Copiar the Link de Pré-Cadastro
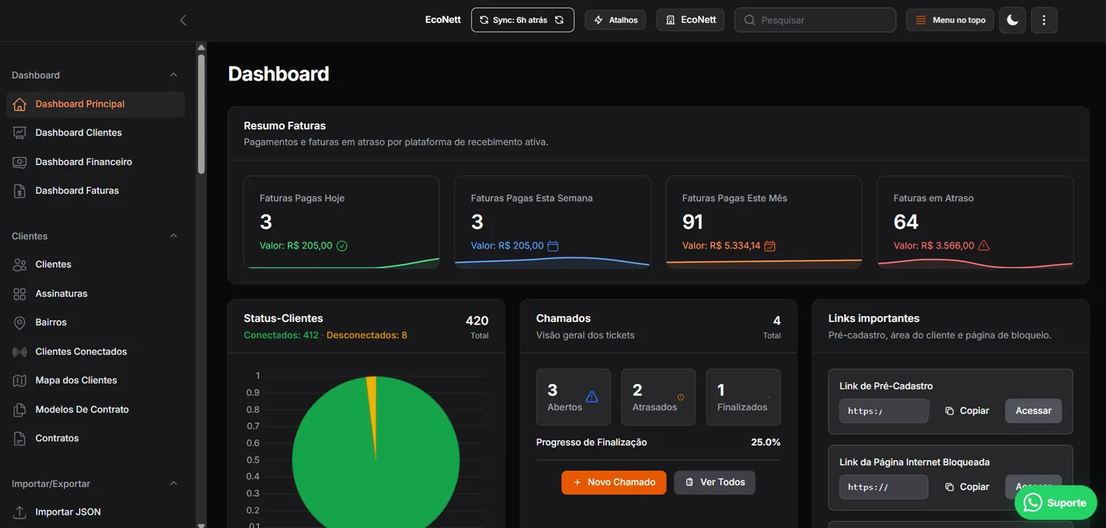 pyautogui.click(x=967, y=410)
